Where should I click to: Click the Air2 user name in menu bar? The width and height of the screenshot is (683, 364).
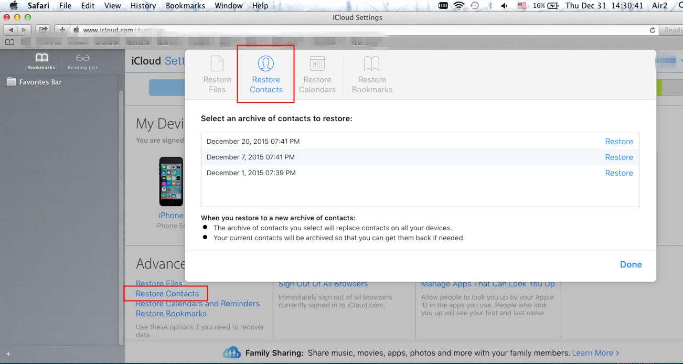coord(660,6)
